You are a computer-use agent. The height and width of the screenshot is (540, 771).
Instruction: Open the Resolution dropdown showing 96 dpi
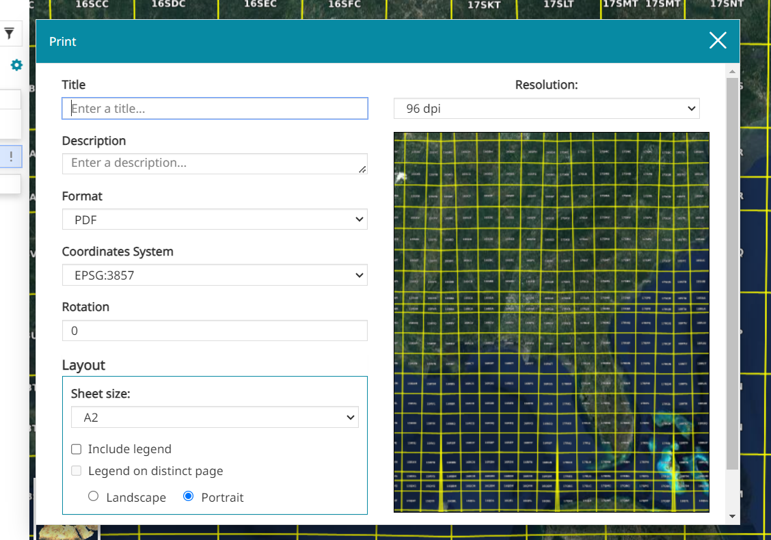pos(546,108)
